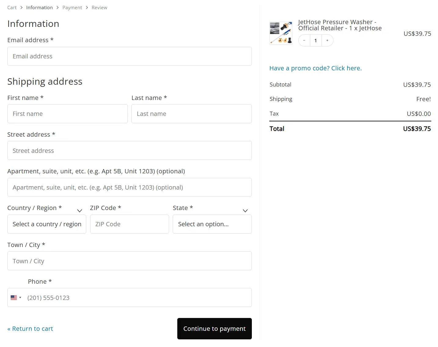The image size is (438, 347).
Task: Select the Information breadcrumb step
Action: point(39,7)
